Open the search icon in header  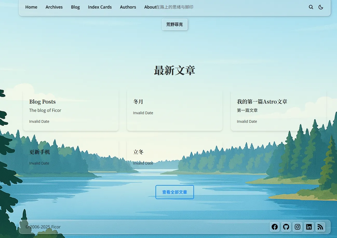pyautogui.click(x=311, y=7)
